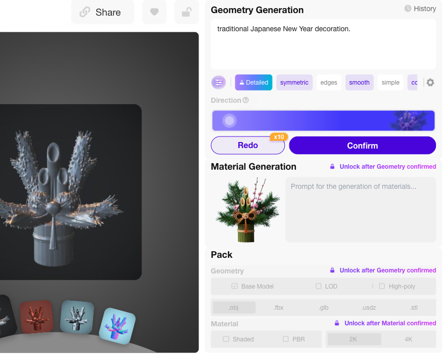Open the sliders filter icon beside Detailed
This screenshot has height=354, width=443.
(218, 83)
